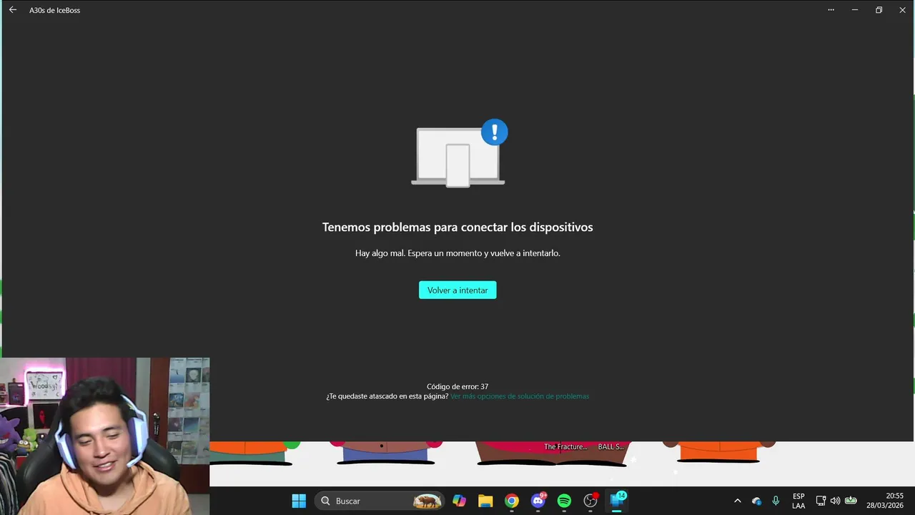Click the battery status tray icon
915x515 pixels.
pos(851,501)
